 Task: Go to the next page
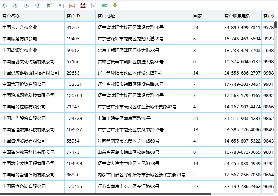click(27, 5)
